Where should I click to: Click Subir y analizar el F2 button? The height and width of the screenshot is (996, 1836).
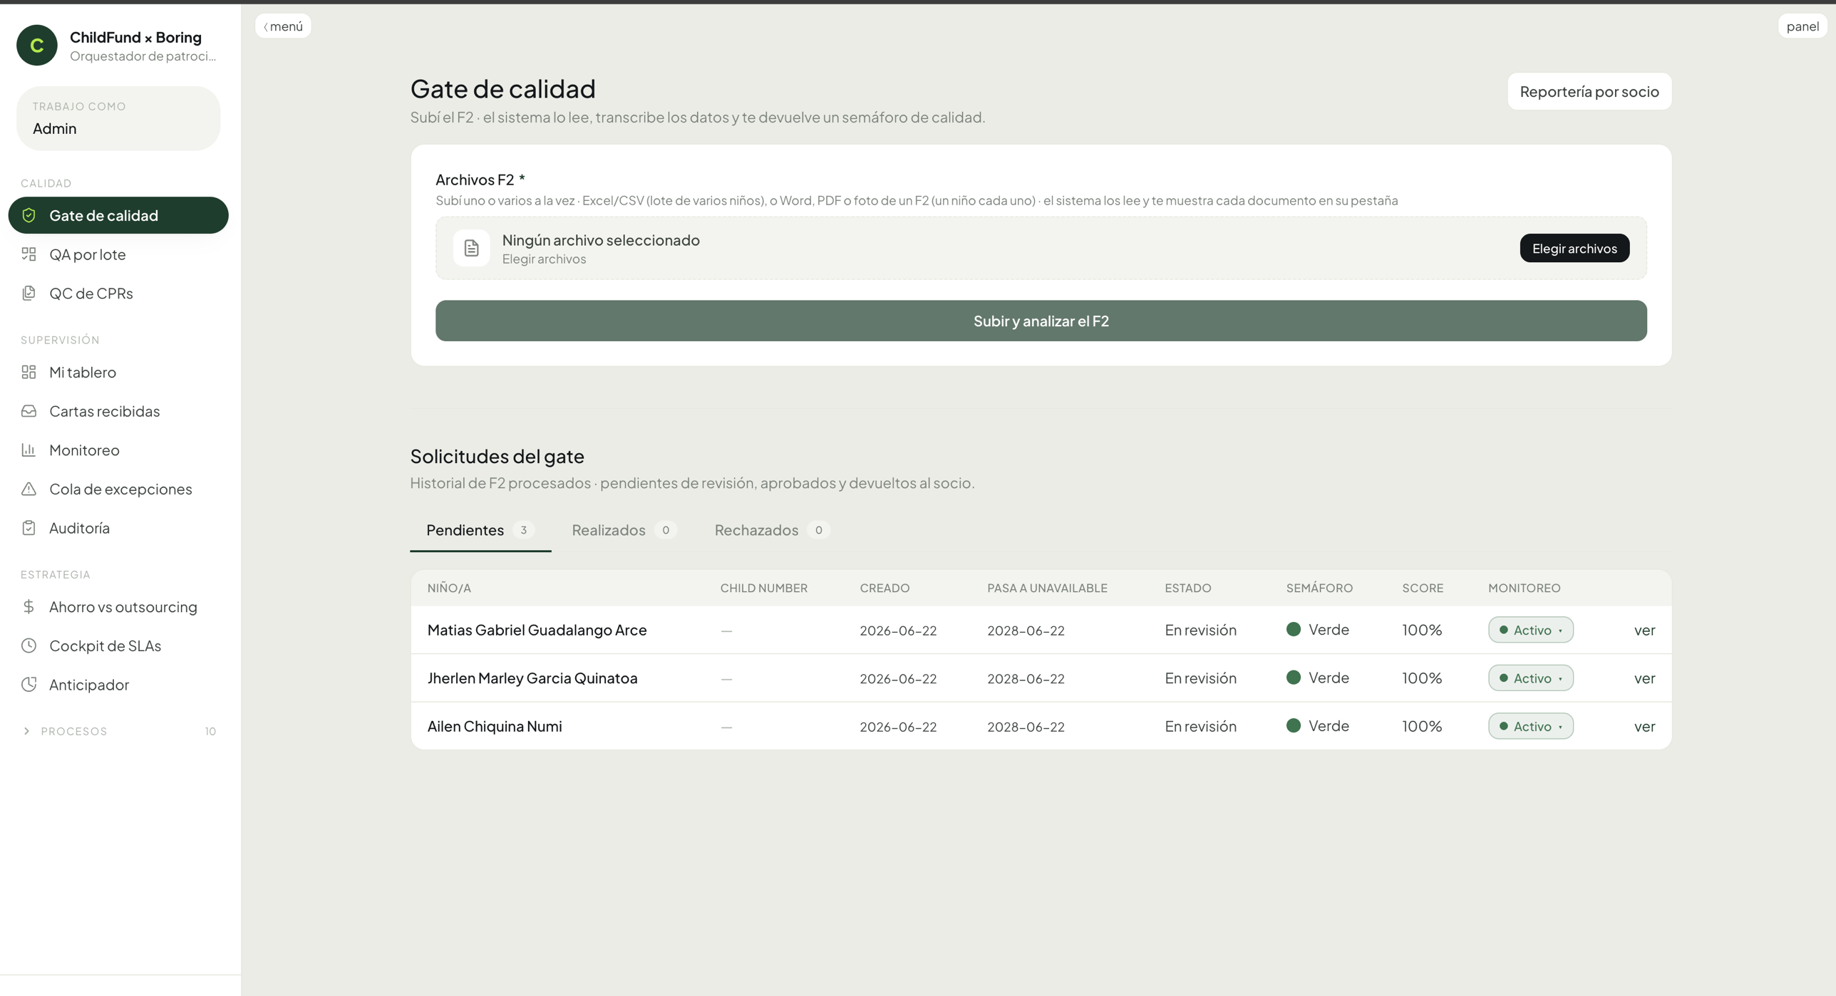coord(1041,321)
